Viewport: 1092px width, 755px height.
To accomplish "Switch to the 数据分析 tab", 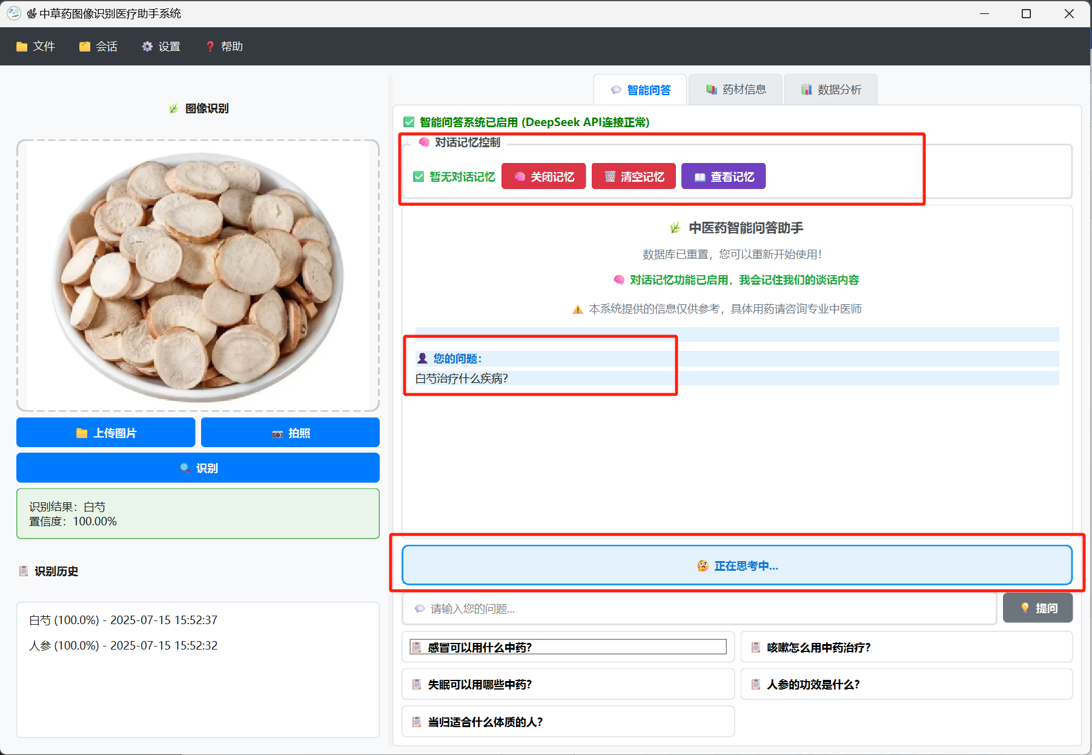I will (x=830, y=90).
